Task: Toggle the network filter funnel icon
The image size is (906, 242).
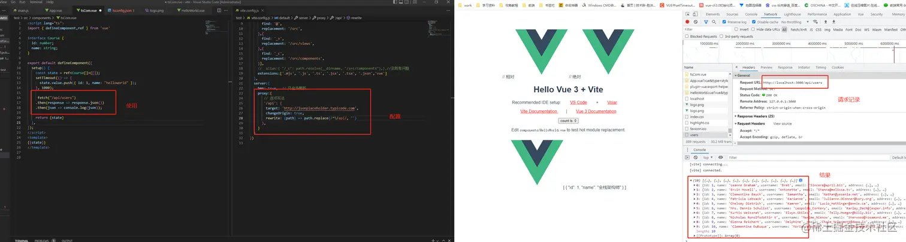Action: [706, 22]
